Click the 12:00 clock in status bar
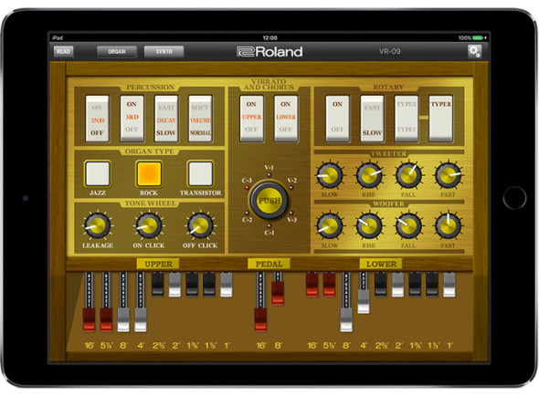This screenshot has height=396, width=539. 269,37
